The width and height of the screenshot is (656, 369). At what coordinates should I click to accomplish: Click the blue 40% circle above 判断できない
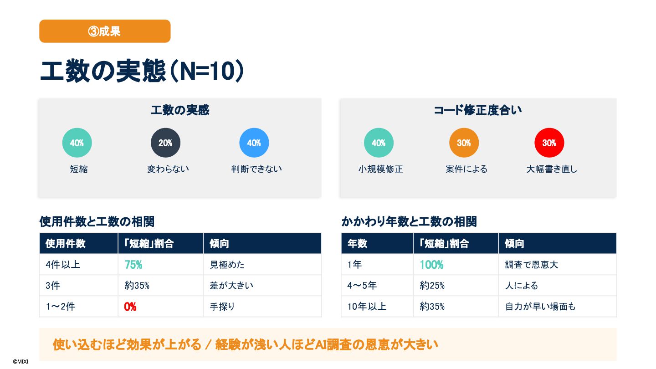coord(254,143)
